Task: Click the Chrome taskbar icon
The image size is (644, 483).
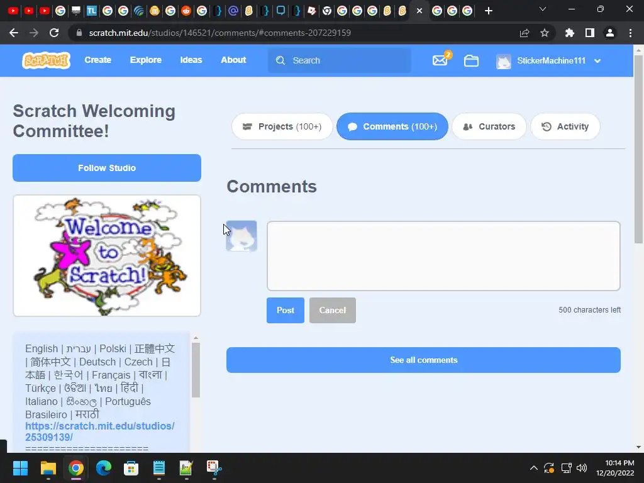Action: (x=76, y=468)
